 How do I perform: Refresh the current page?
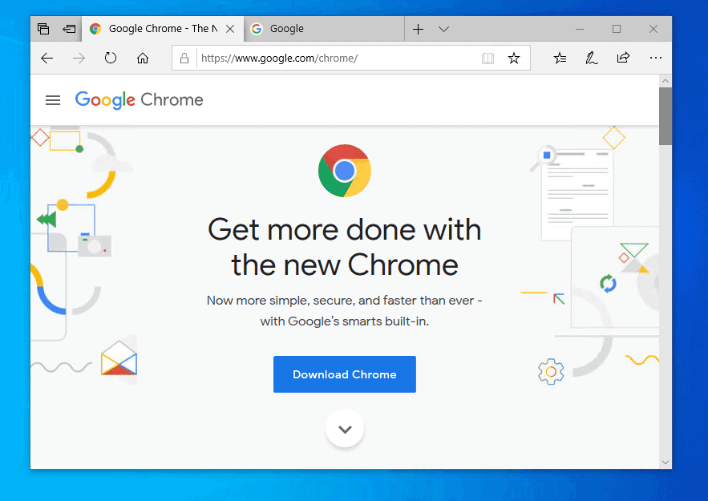tap(111, 58)
